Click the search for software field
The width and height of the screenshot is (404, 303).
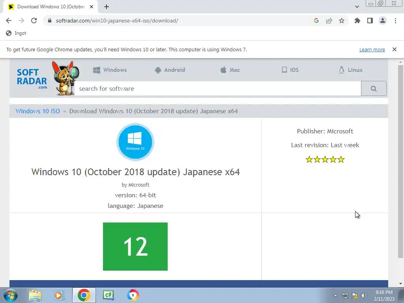[218, 88]
